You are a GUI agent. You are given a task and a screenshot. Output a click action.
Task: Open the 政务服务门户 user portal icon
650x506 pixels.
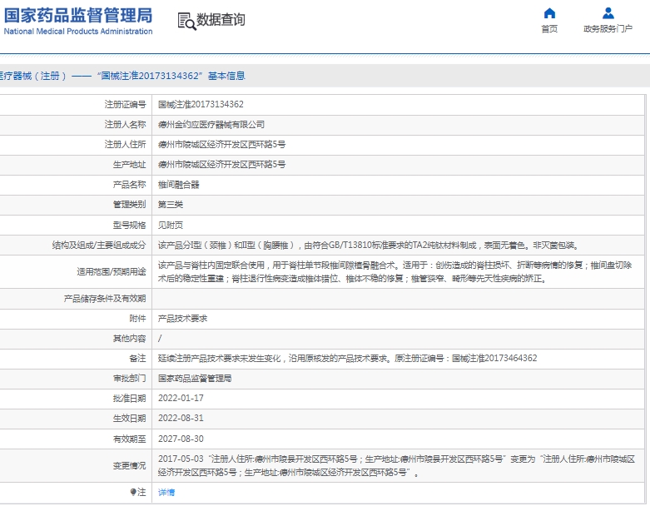coord(608,13)
